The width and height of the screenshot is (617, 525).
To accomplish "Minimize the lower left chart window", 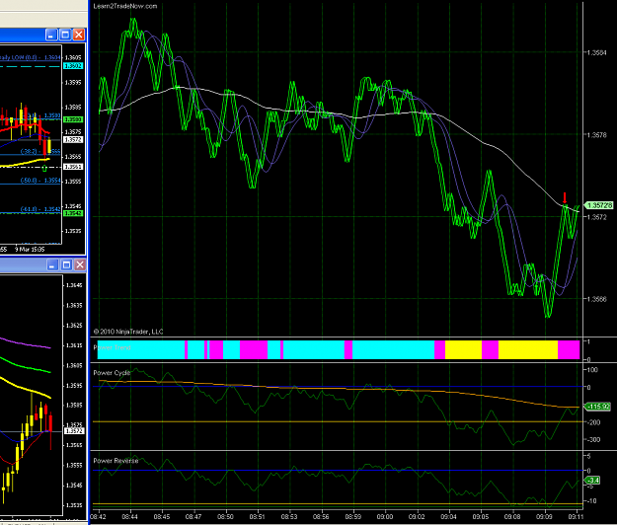I will tap(52, 264).
